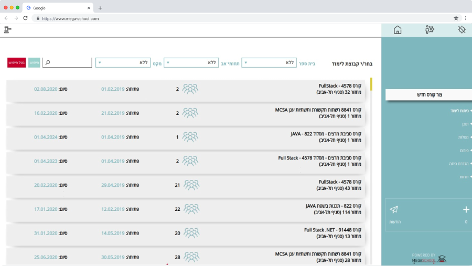The image size is (472, 266).
Task: Click the lock icon in address bar
Action: (x=38, y=18)
